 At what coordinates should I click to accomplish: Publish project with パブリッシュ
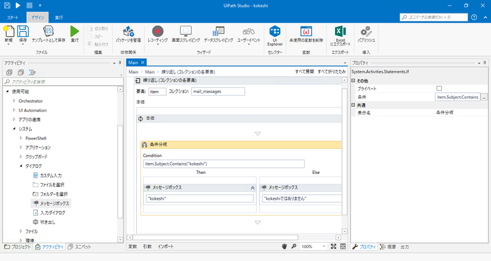pos(366,34)
